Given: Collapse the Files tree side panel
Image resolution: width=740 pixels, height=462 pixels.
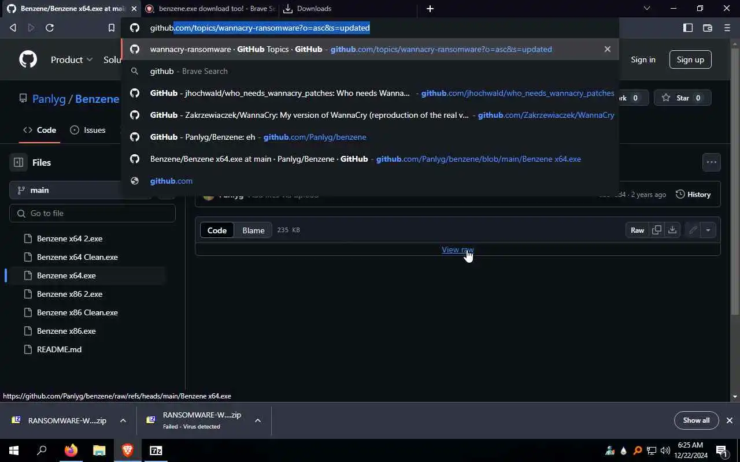Looking at the screenshot, I should pos(18,163).
